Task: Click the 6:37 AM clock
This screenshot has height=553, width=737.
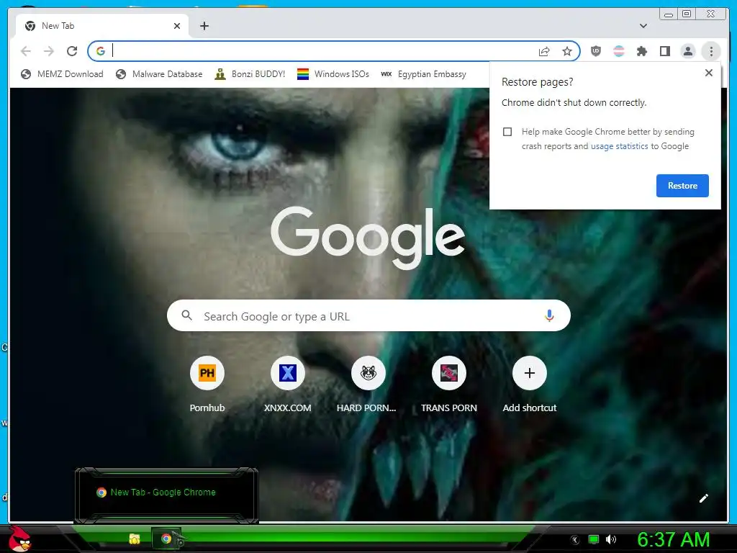Action: 673,540
